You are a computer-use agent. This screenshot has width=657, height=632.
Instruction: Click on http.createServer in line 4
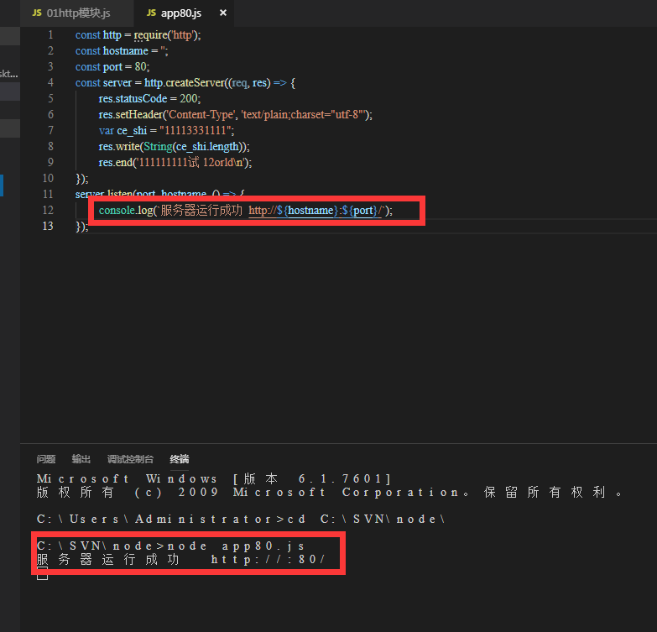[185, 82]
